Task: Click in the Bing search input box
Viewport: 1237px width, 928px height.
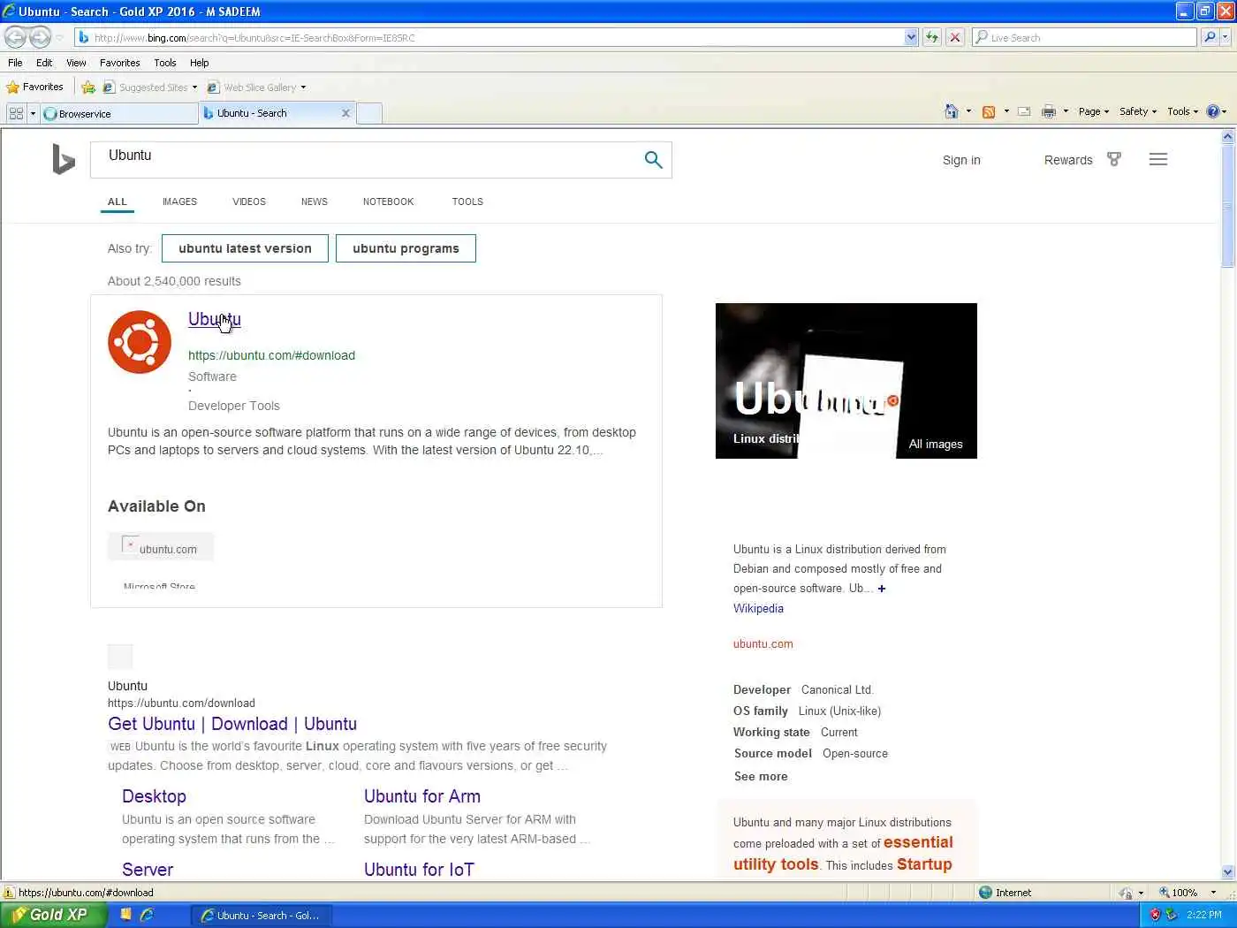Action: click(x=367, y=159)
